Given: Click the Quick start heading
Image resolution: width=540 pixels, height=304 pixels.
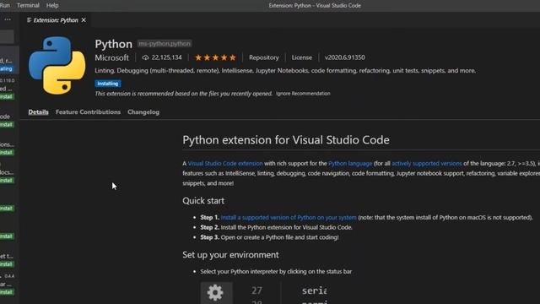Looking at the screenshot, I should point(203,201).
